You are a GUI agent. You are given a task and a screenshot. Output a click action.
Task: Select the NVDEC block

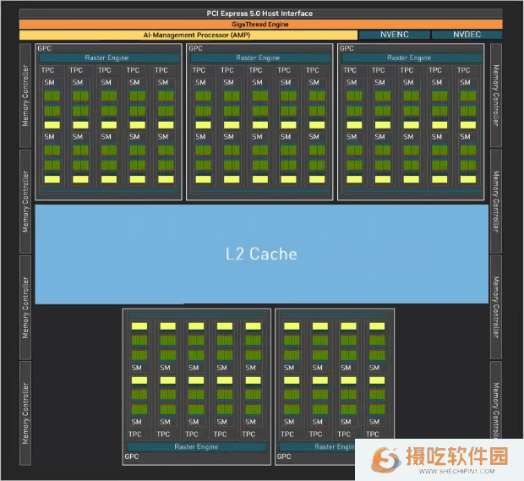click(467, 35)
